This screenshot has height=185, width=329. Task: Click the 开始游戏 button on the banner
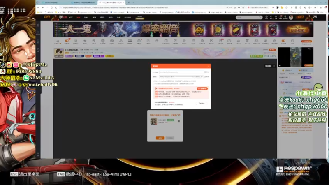[x=297, y=30]
